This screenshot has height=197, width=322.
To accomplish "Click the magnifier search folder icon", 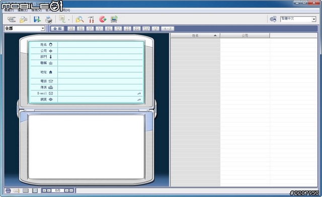I will [x=79, y=20].
